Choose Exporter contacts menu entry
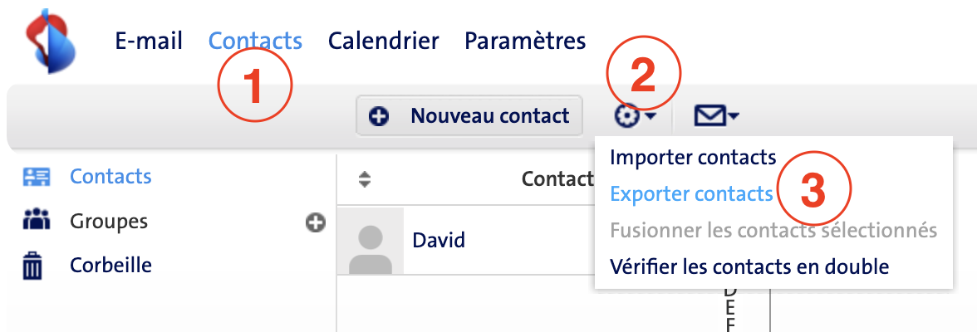The width and height of the screenshot is (977, 332). (691, 194)
